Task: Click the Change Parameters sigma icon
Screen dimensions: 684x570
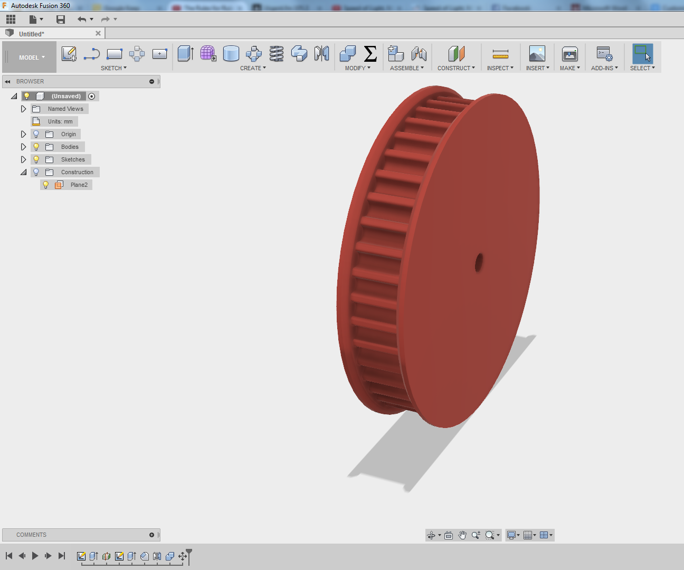Action: pyautogui.click(x=371, y=54)
